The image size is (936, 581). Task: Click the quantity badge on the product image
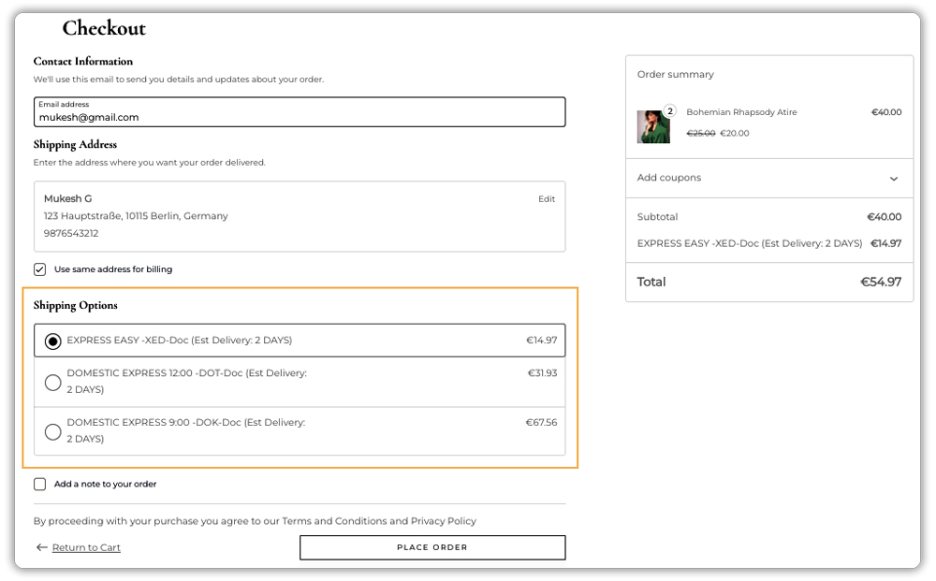[x=669, y=111]
